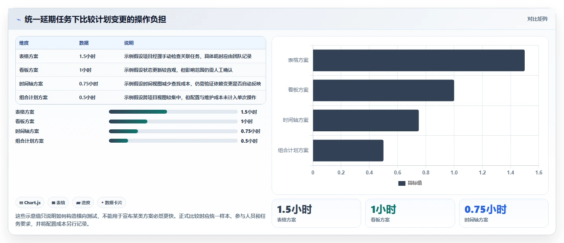Viewport: 564px width, 243px height.
Task: Click the description starting 示例假设项目经理手动检查
Action: coord(188,56)
